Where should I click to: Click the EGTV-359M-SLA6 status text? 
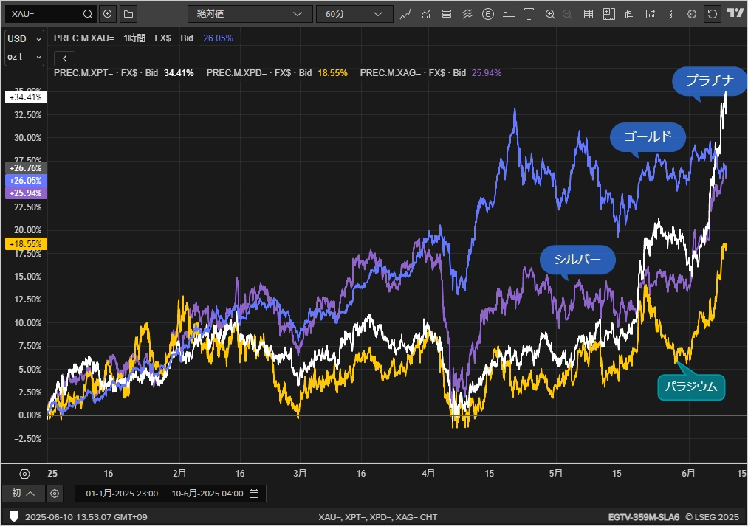[x=644, y=517]
